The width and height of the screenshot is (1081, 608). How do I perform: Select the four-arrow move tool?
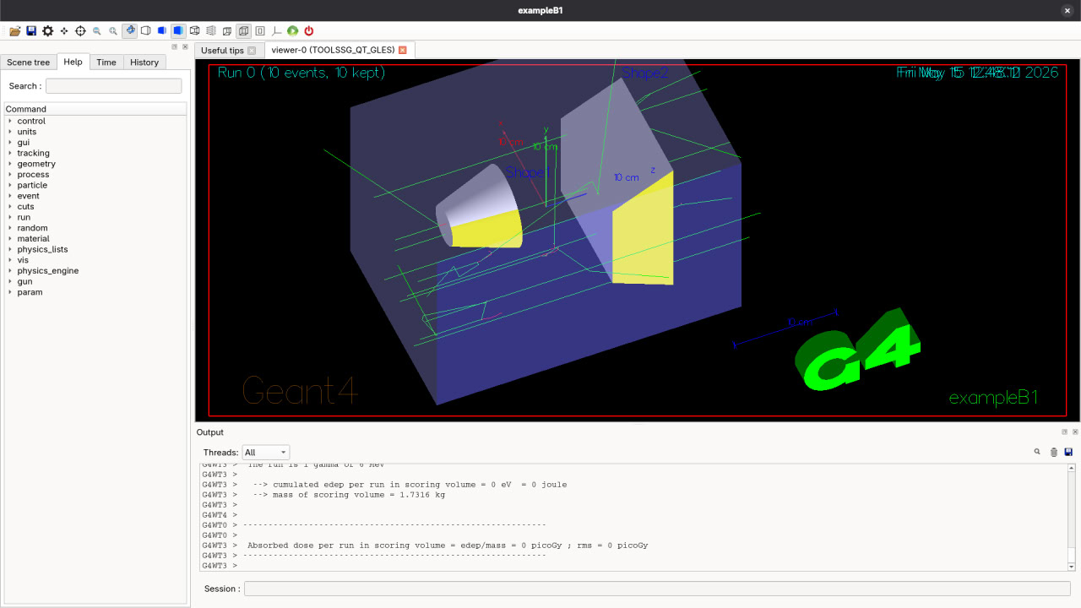(64, 31)
